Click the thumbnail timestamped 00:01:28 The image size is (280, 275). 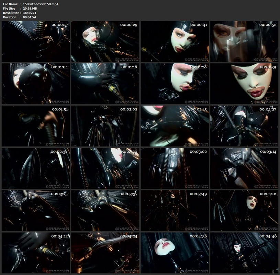tap(175, 84)
